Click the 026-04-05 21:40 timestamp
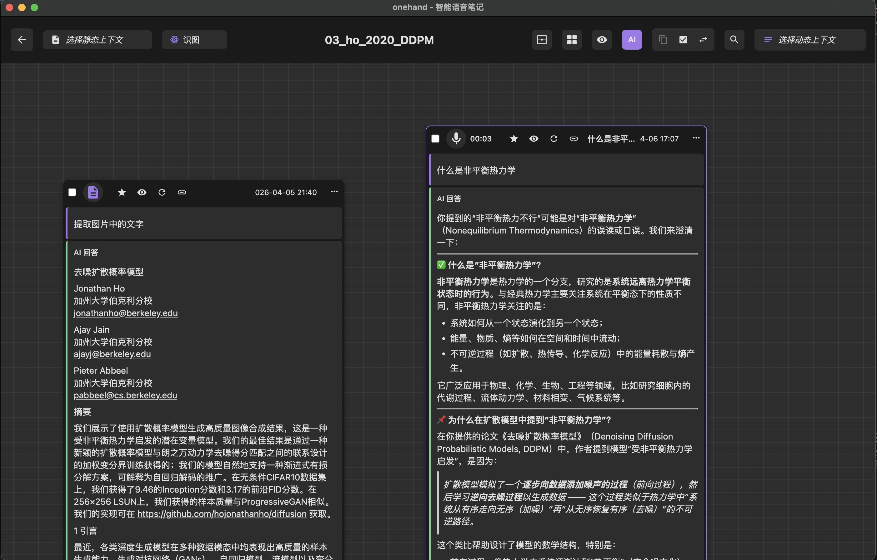 point(286,192)
